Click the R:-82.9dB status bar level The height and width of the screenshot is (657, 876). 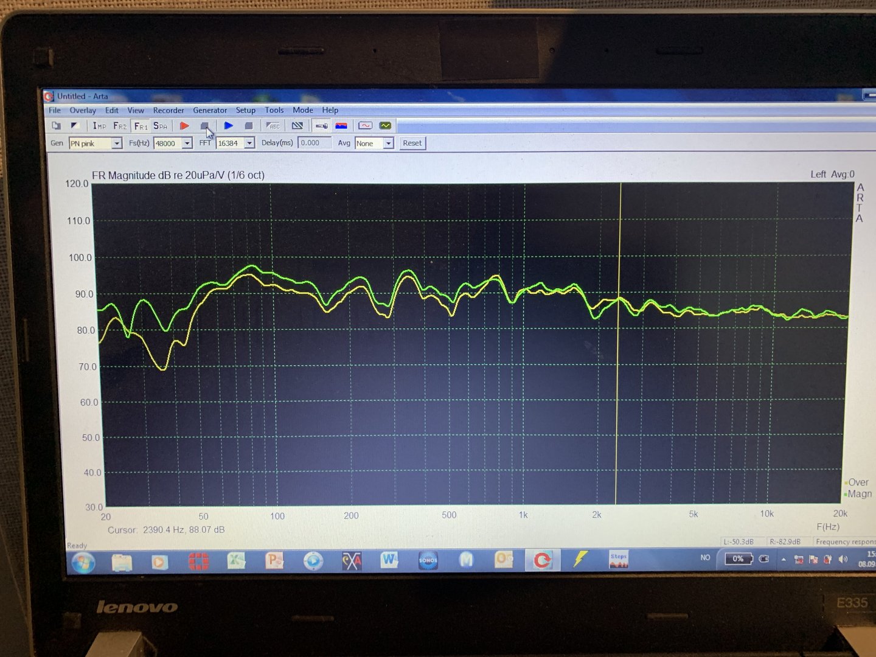785,541
